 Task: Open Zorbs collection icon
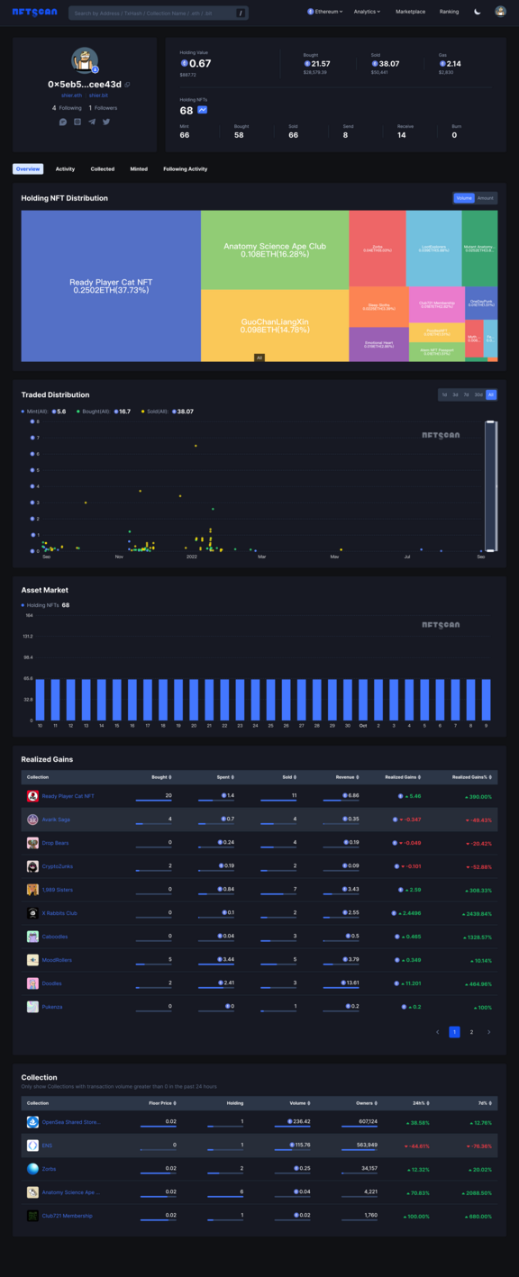32,1169
